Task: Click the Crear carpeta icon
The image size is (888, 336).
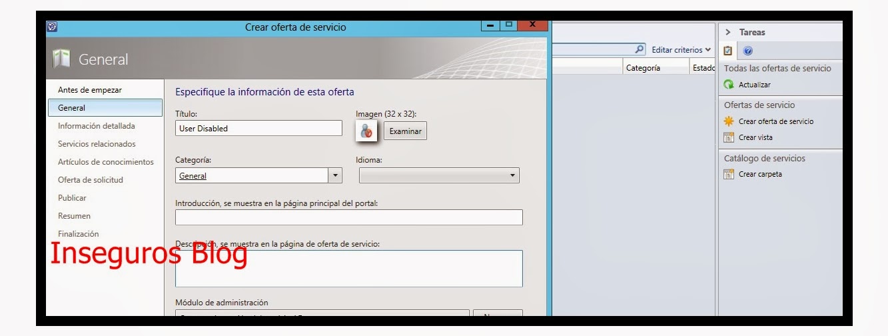Action: [729, 174]
